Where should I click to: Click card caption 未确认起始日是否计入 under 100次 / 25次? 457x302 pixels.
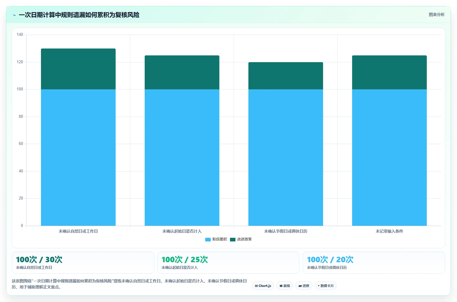click(x=179, y=268)
